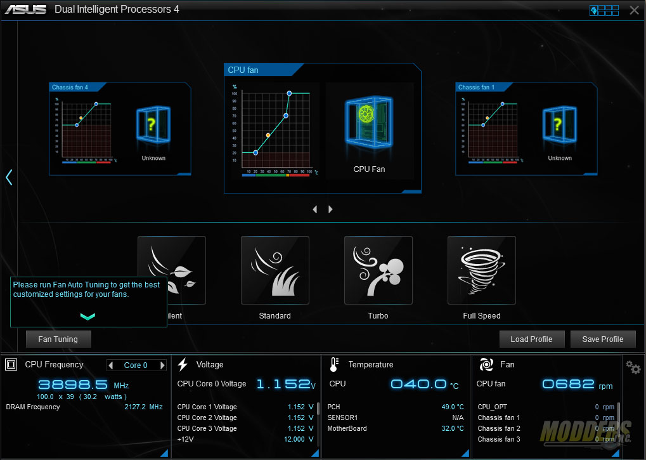Select the Chassis fan 4 card title

pos(70,88)
